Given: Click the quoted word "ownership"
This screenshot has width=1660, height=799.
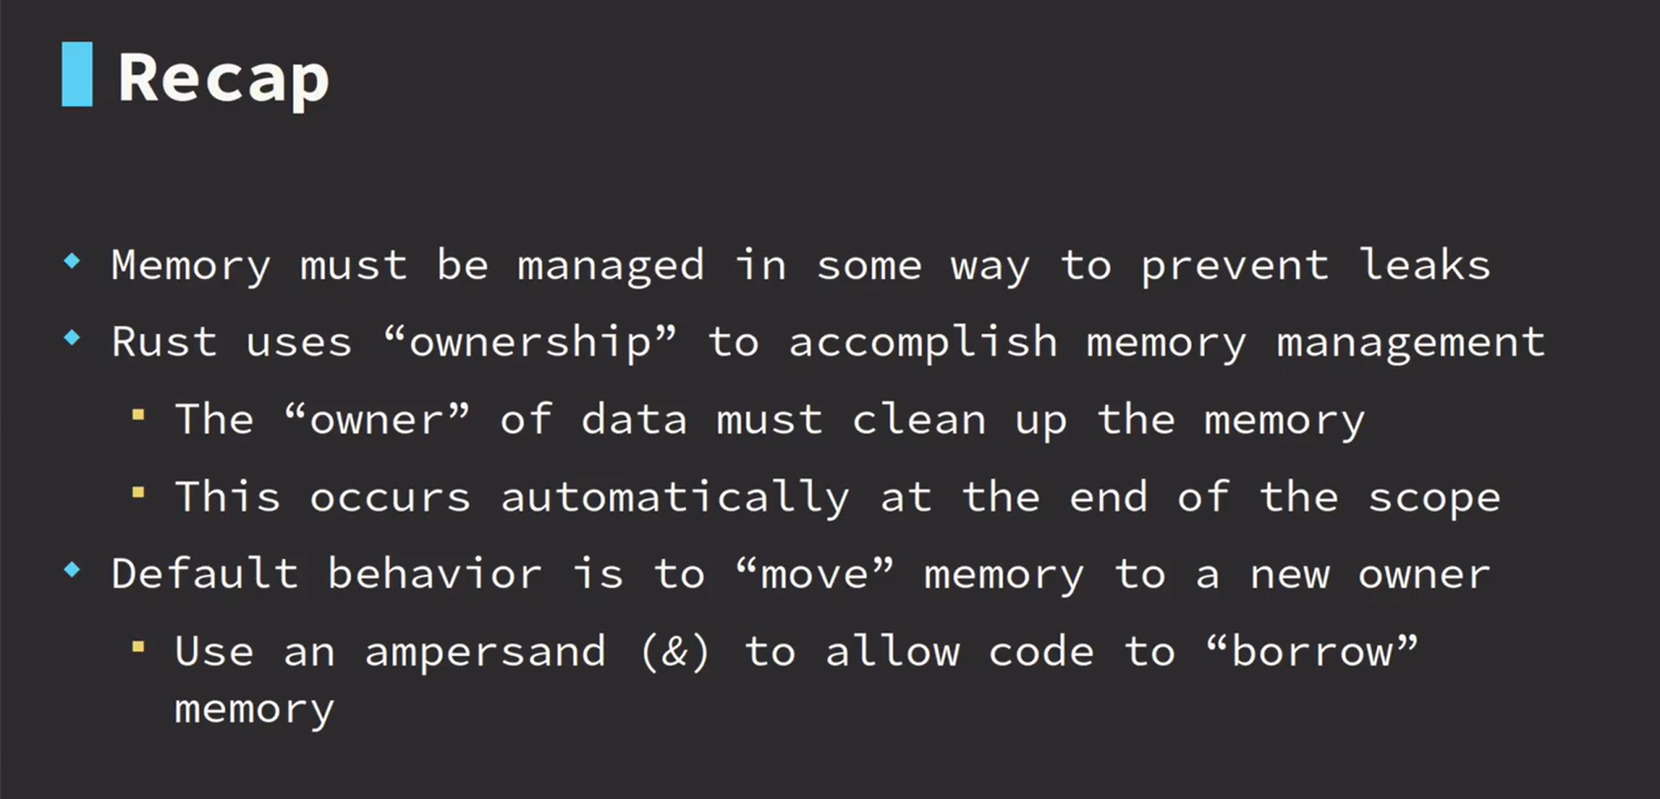Looking at the screenshot, I should pos(531,342).
